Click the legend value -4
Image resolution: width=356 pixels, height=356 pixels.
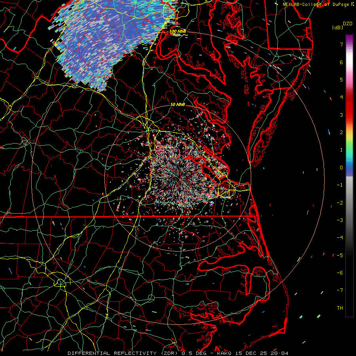[340, 238]
